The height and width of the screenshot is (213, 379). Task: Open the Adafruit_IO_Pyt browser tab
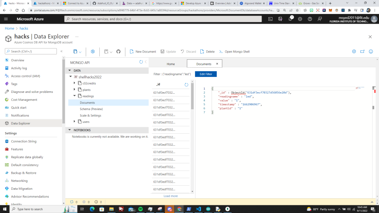(x=105, y=3)
